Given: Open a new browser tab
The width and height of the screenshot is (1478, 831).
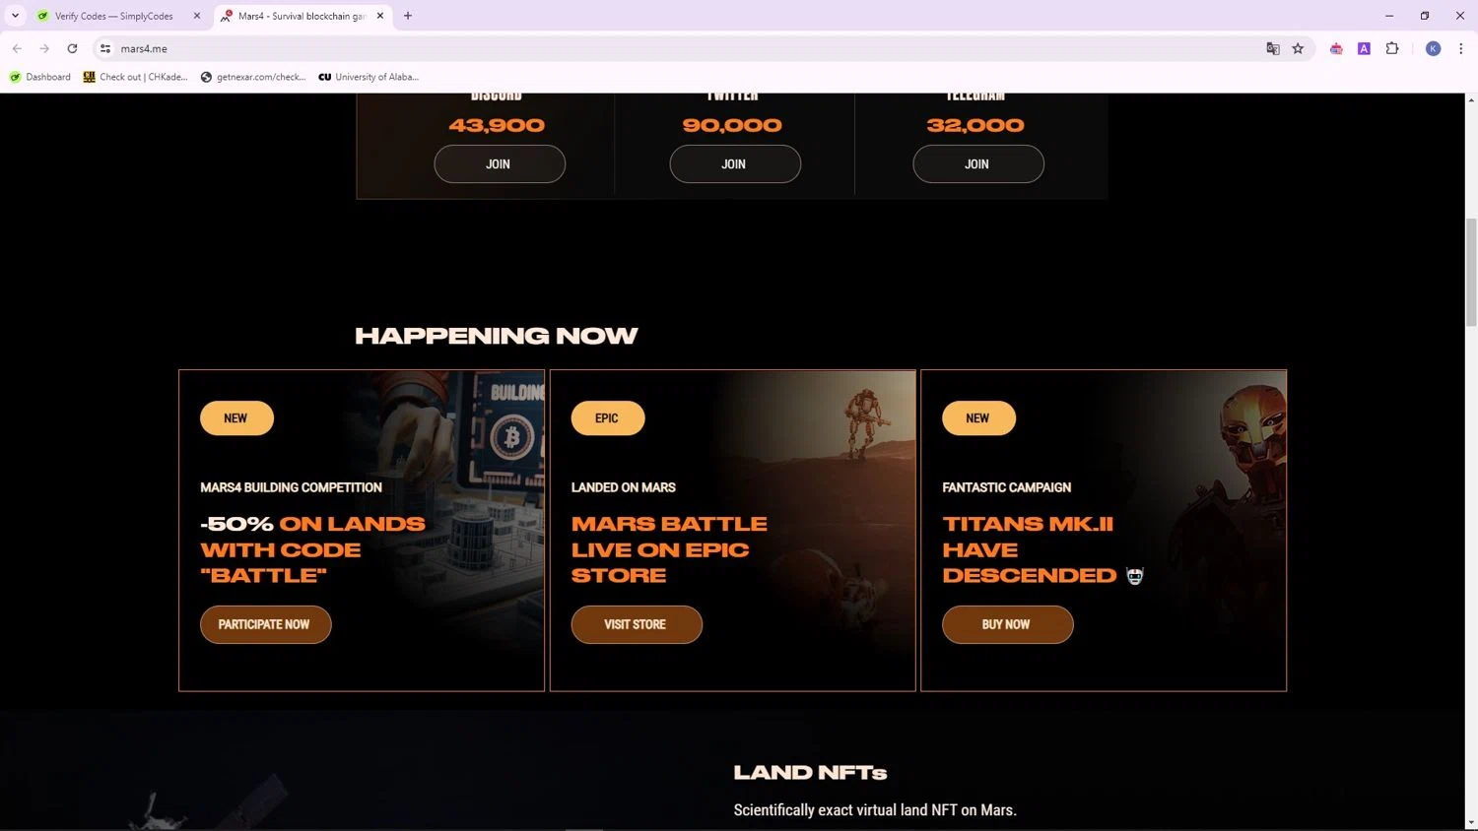Looking at the screenshot, I should (408, 16).
